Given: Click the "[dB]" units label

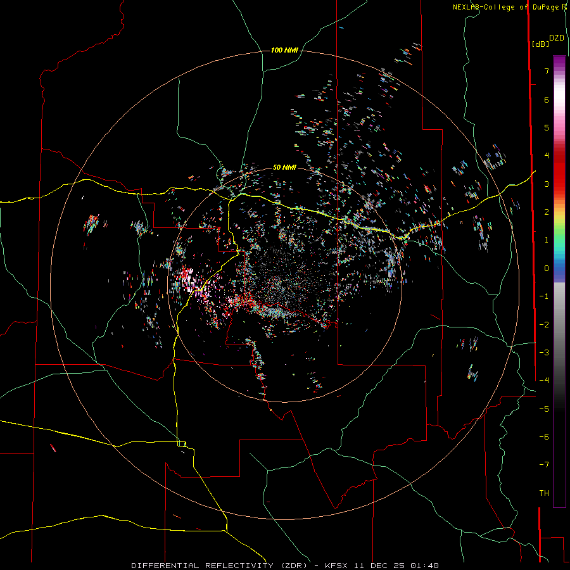Looking at the screenshot, I should coord(541,44).
